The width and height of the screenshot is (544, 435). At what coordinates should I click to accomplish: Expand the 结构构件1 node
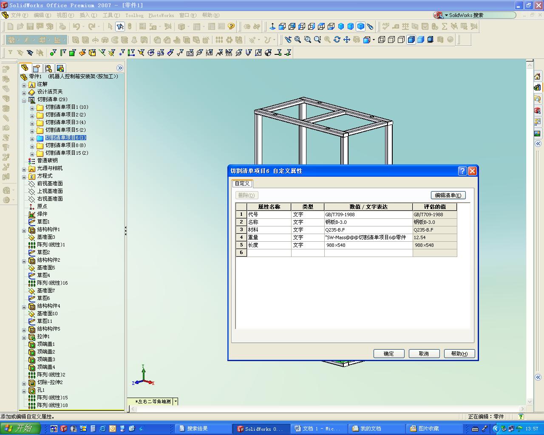pyautogui.click(x=24, y=231)
